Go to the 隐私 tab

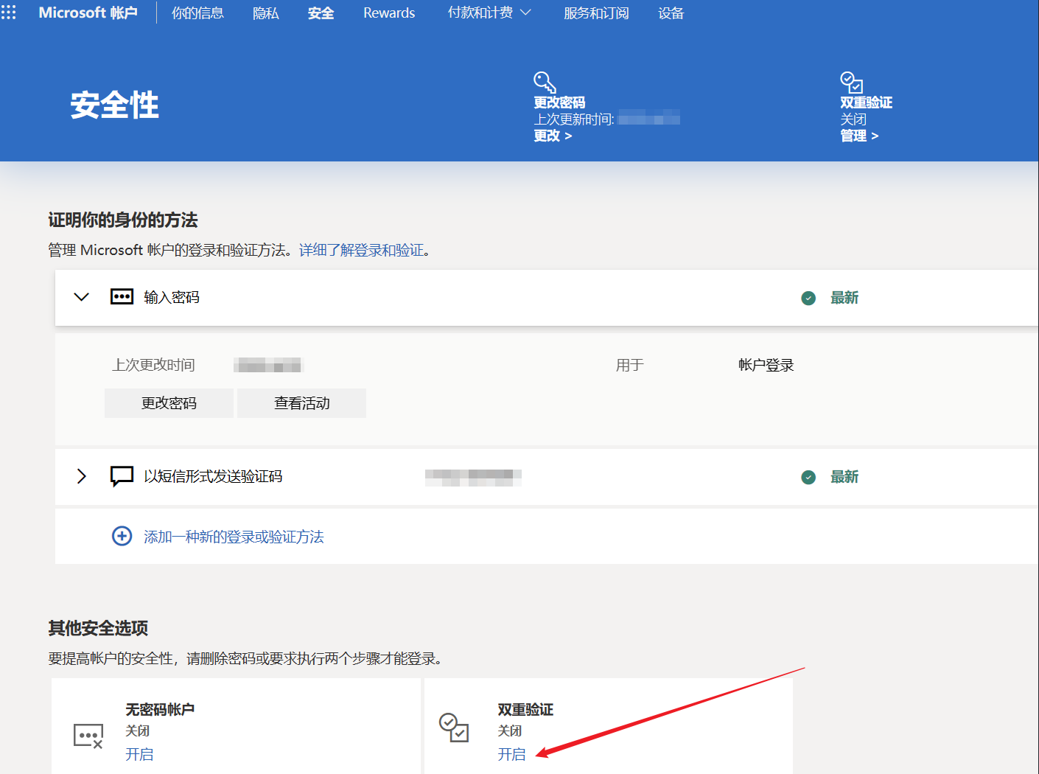(x=265, y=13)
